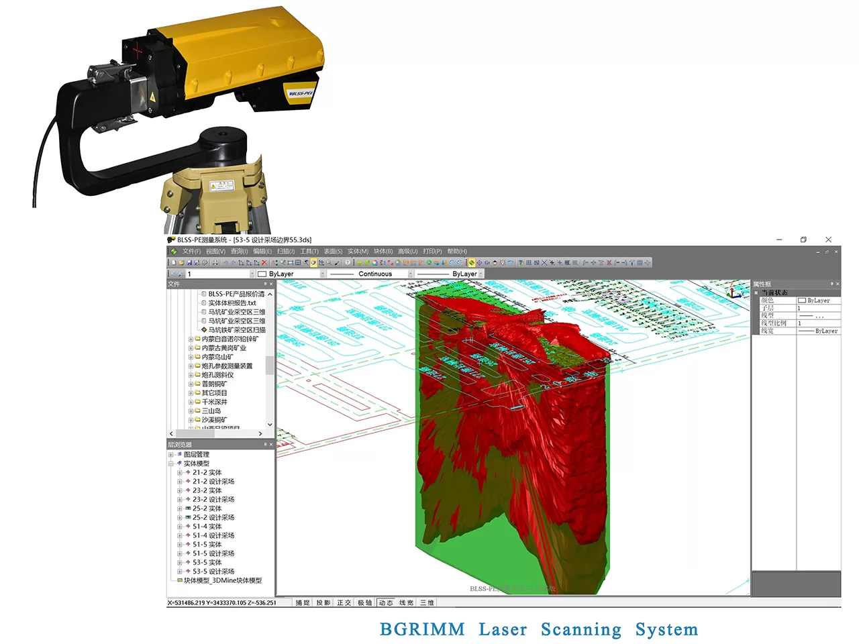Screen dimensions: 859x644
Task: Click the highlighted yellow diamond toolbar icon
Action: [472, 263]
